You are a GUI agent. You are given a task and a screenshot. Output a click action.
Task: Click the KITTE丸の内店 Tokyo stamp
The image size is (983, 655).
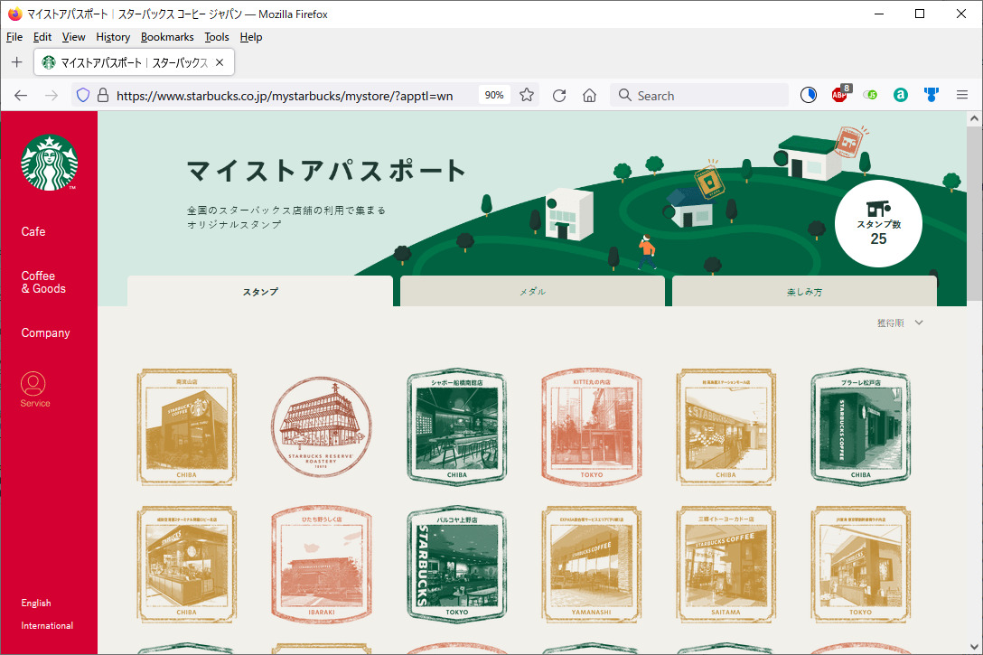click(592, 426)
